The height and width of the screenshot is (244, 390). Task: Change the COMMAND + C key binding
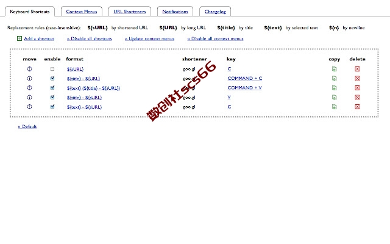click(245, 78)
